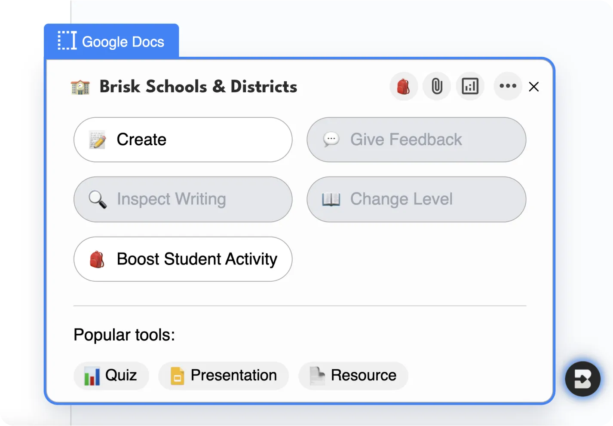Click the Brisk floating B logo button
613x426 pixels.
click(x=582, y=379)
